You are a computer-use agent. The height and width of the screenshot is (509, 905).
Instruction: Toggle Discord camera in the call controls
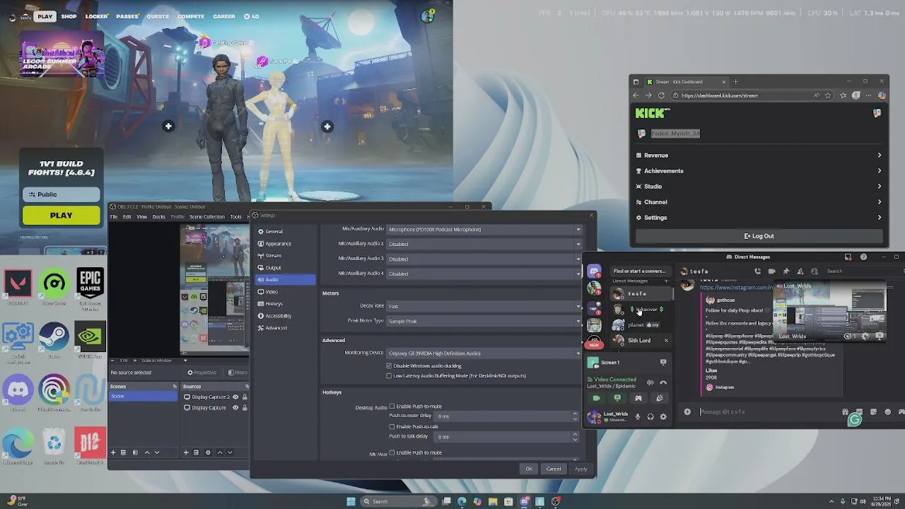click(x=596, y=398)
